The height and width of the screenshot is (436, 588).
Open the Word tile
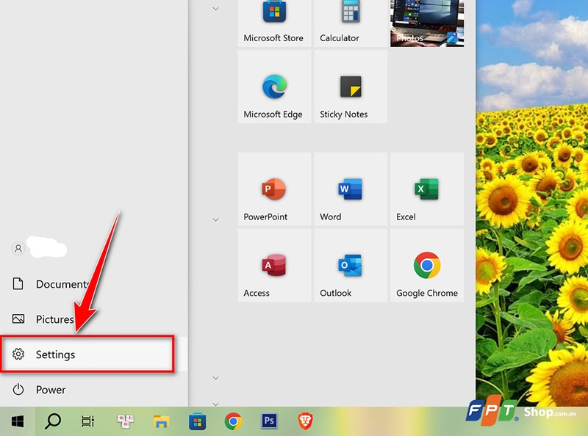351,189
